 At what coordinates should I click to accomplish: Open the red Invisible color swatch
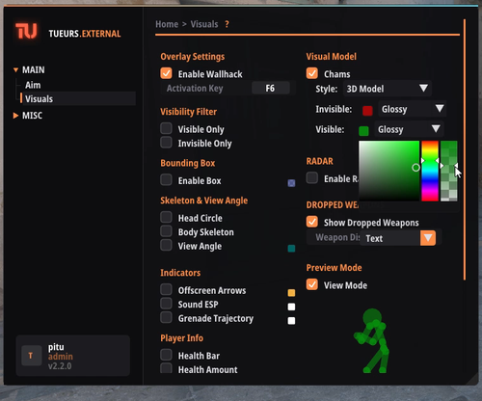367,111
